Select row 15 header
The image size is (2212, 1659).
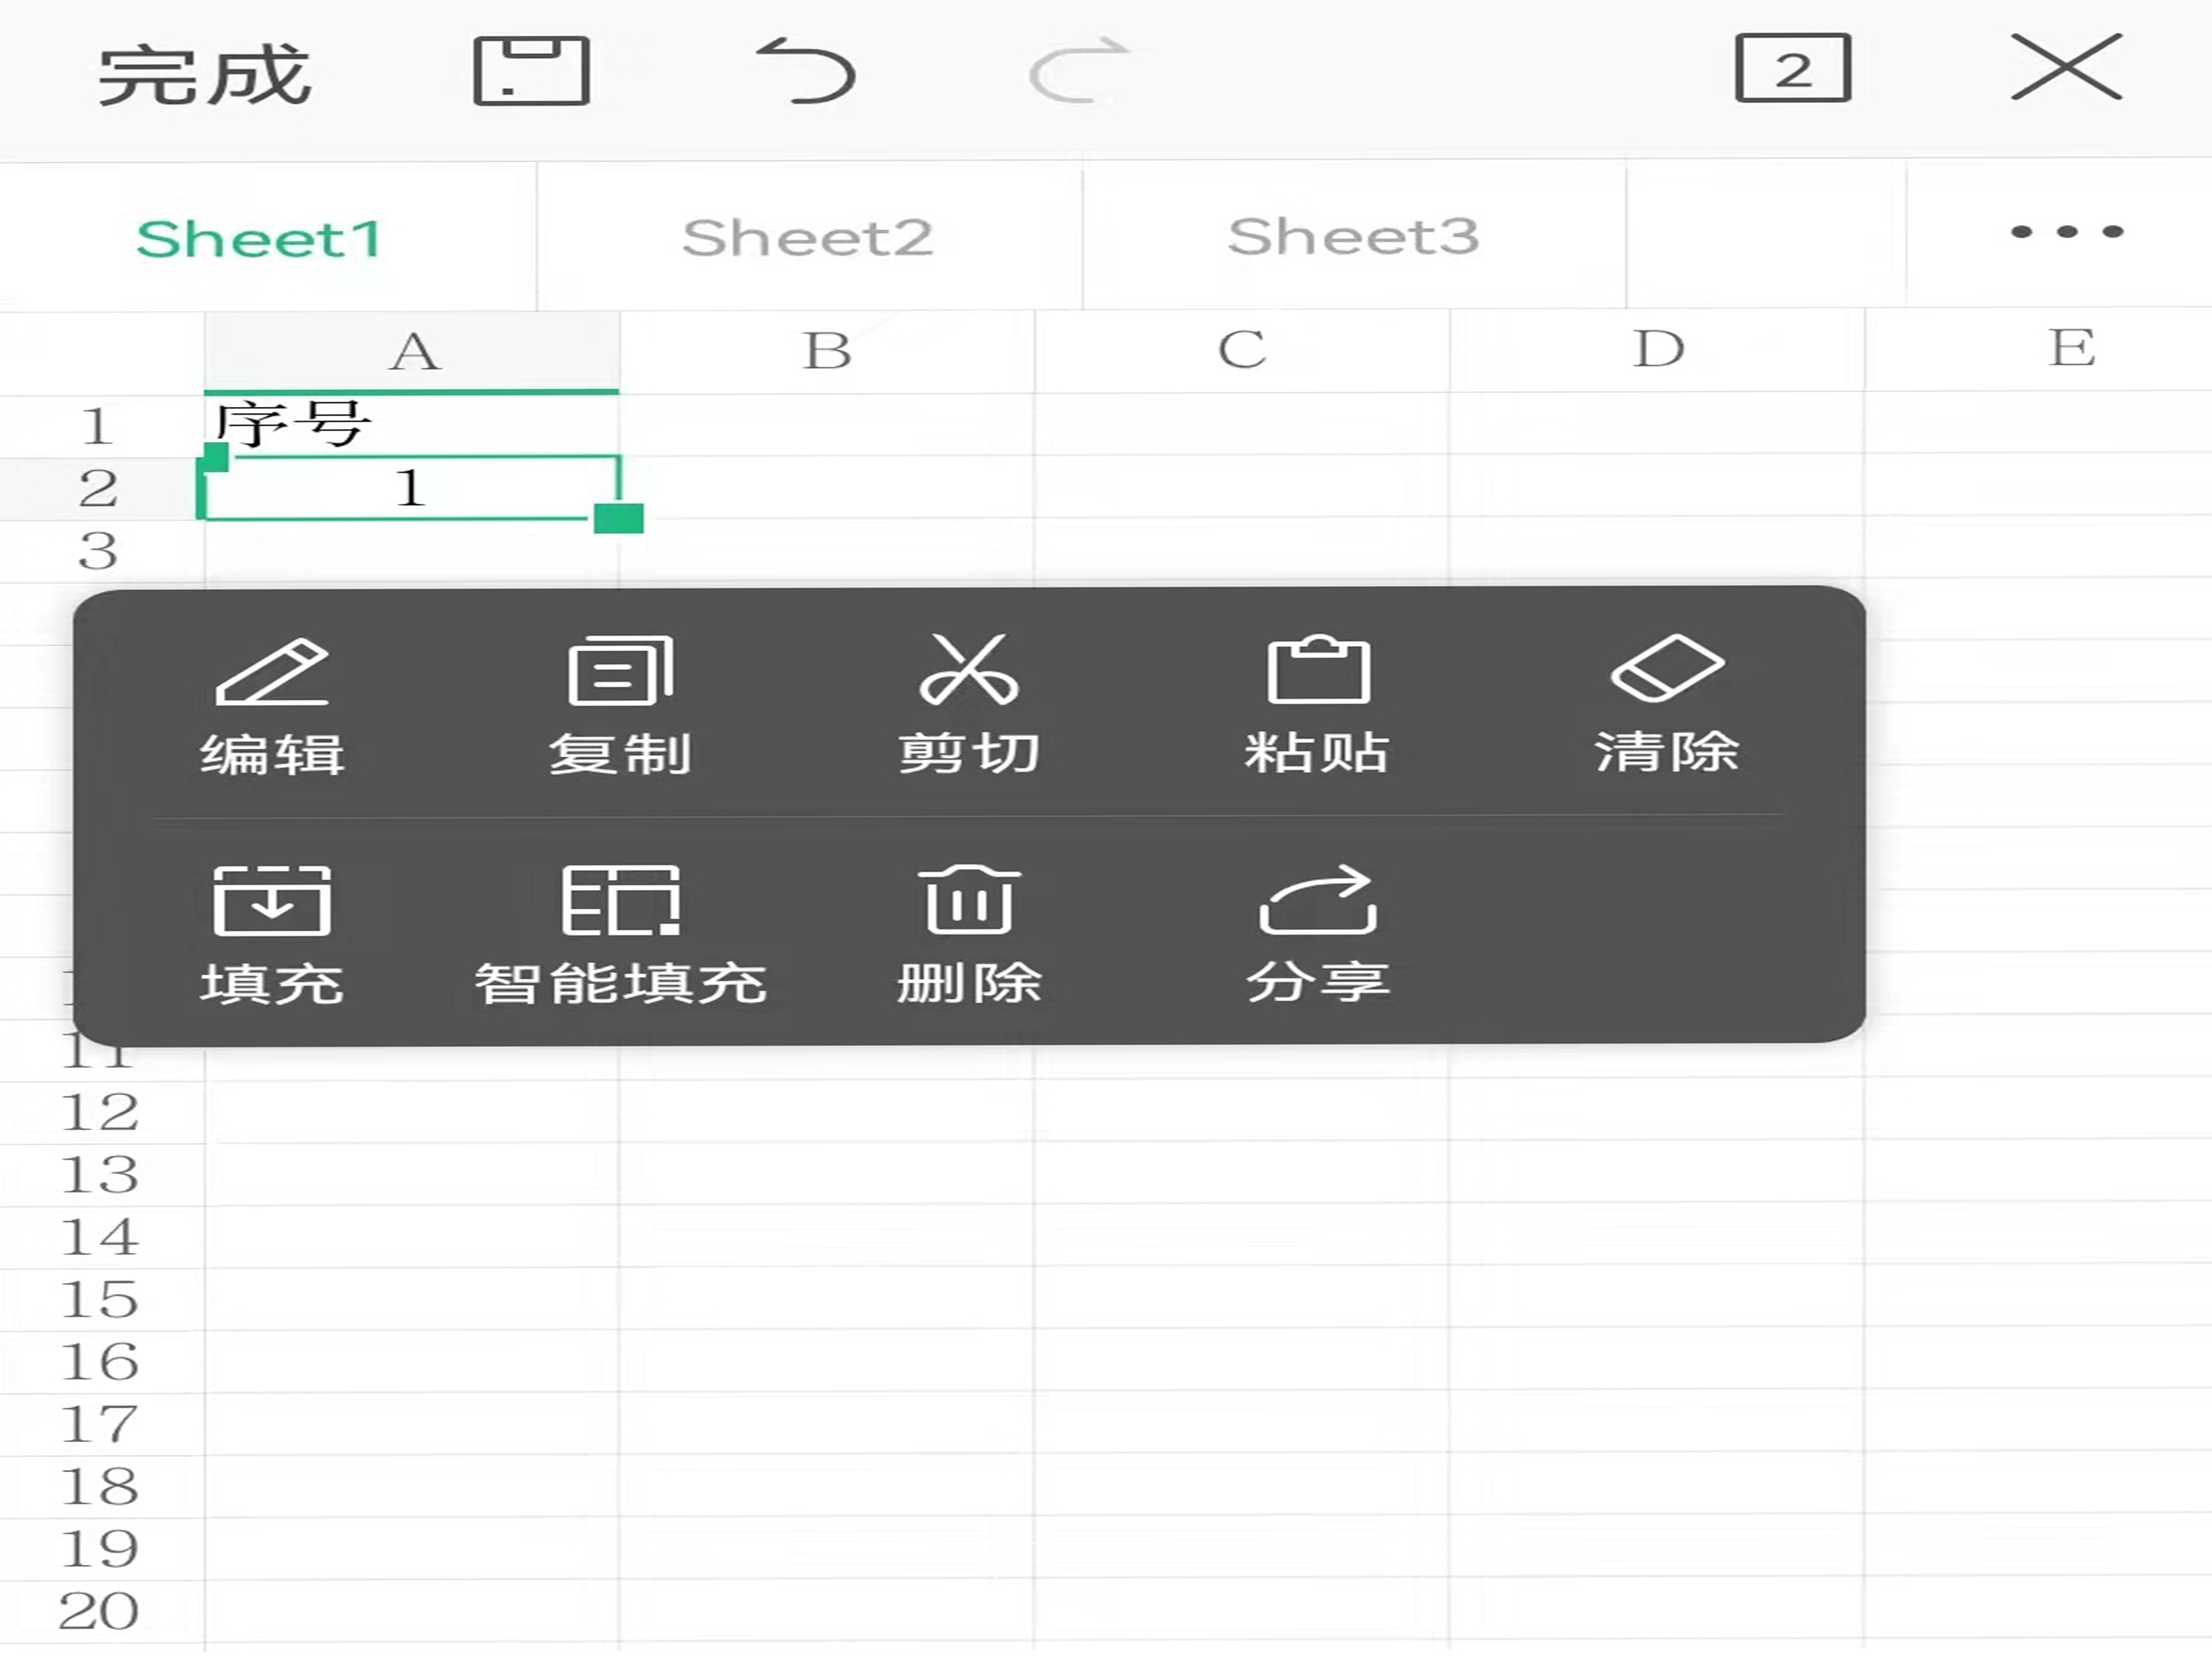pos(99,1300)
